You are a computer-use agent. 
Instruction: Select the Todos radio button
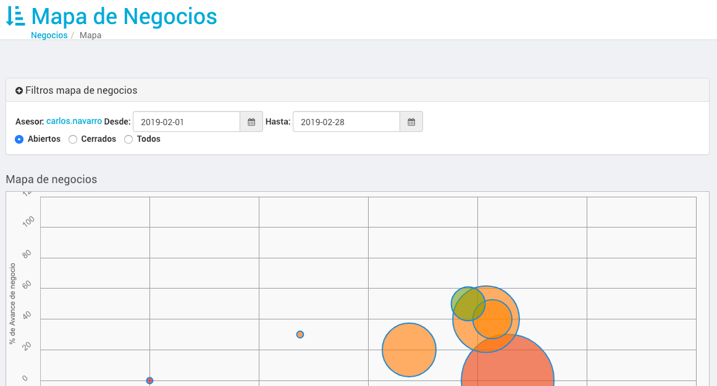(x=128, y=139)
